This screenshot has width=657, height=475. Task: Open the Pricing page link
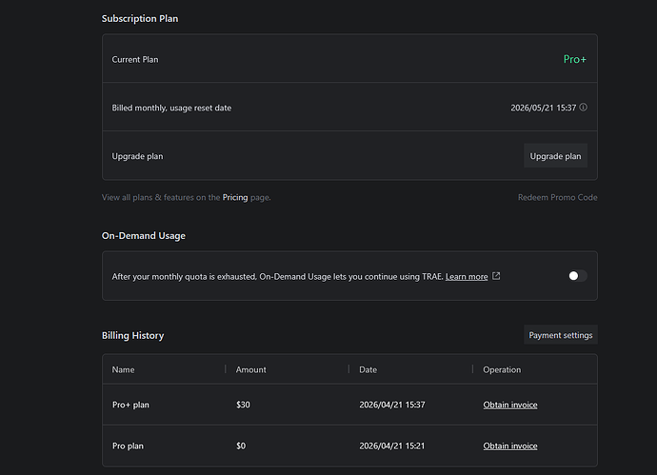pos(234,197)
